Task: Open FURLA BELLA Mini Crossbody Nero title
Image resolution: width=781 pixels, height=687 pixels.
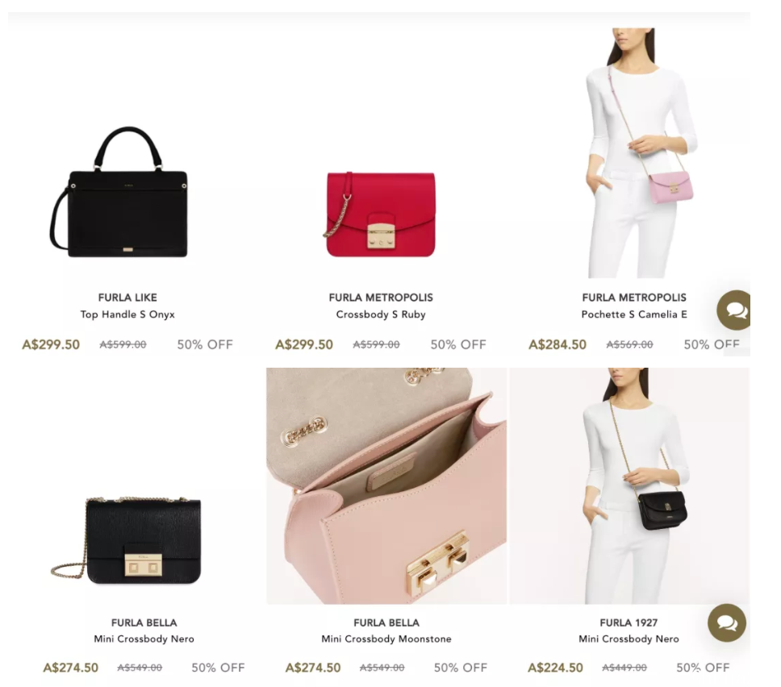Action: pos(144,622)
